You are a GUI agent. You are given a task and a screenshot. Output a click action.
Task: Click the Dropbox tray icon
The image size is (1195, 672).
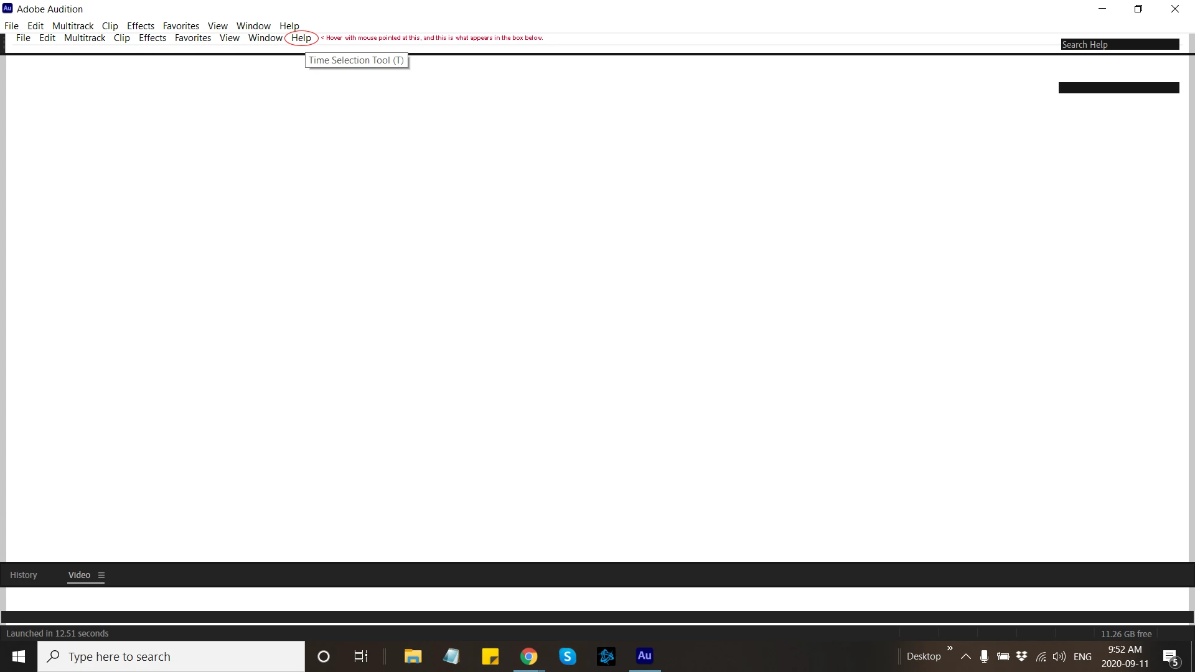[1021, 656]
